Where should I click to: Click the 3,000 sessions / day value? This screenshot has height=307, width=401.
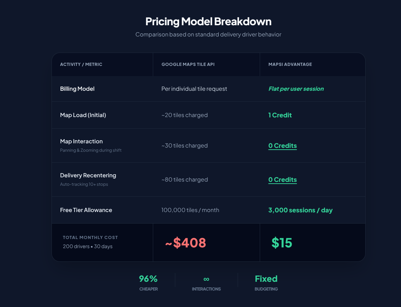tap(300, 210)
